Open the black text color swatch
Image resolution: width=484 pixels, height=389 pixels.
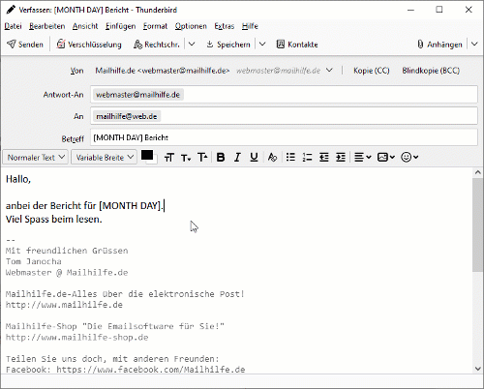tap(147, 156)
